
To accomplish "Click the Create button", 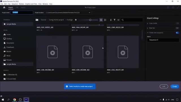I will click(x=175, y=86).
